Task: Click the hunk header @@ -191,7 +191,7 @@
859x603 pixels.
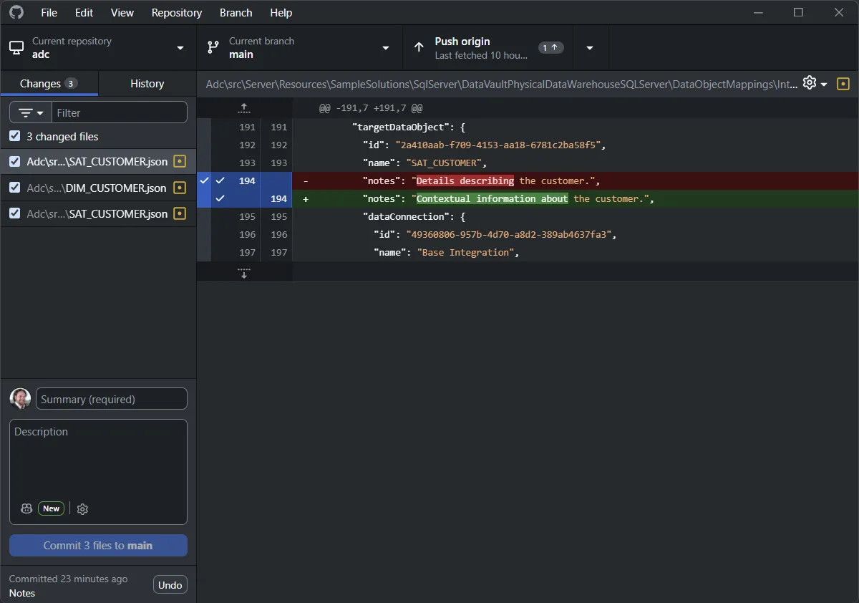Action: [x=371, y=109]
